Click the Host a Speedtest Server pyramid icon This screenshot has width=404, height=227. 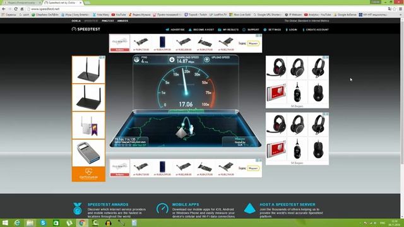(x=250, y=209)
